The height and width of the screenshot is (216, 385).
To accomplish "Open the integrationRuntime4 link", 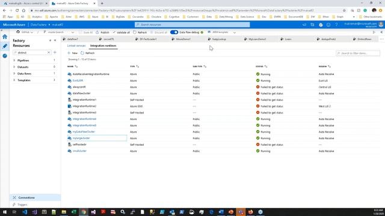I will 84,119.
